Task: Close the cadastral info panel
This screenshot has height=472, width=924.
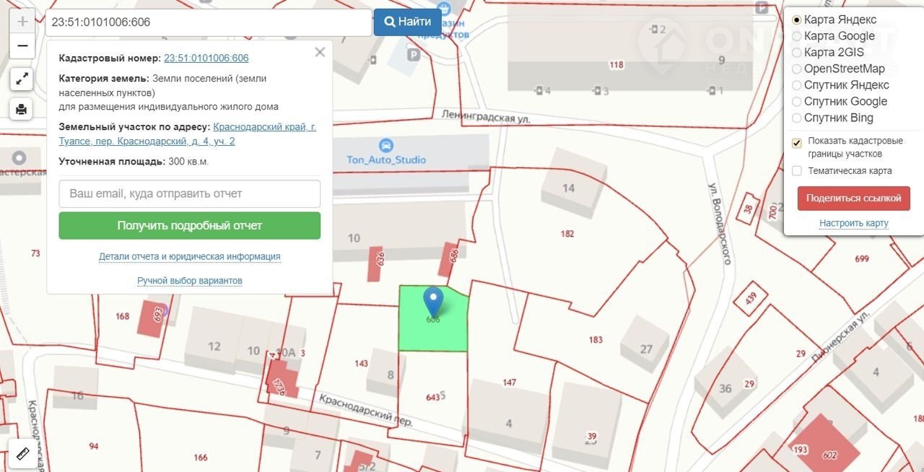Action: (320, 52)
